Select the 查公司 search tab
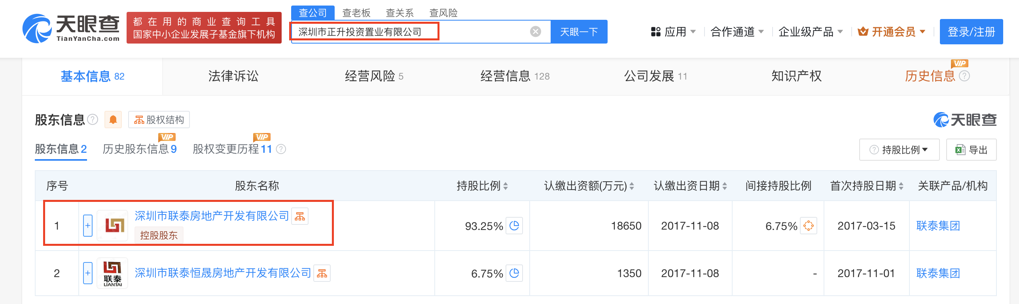The image size is (1019, 304). (313, 13)
